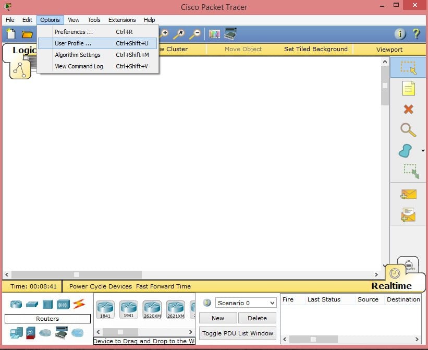The height and width of the screenshot is (350, 428).
Task: Click the scenario info icon
Action: [x=207, y=303]
